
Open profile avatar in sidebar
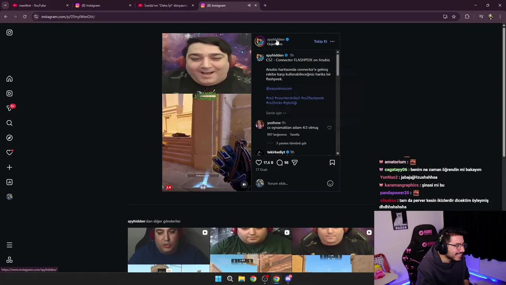[9, 197]
